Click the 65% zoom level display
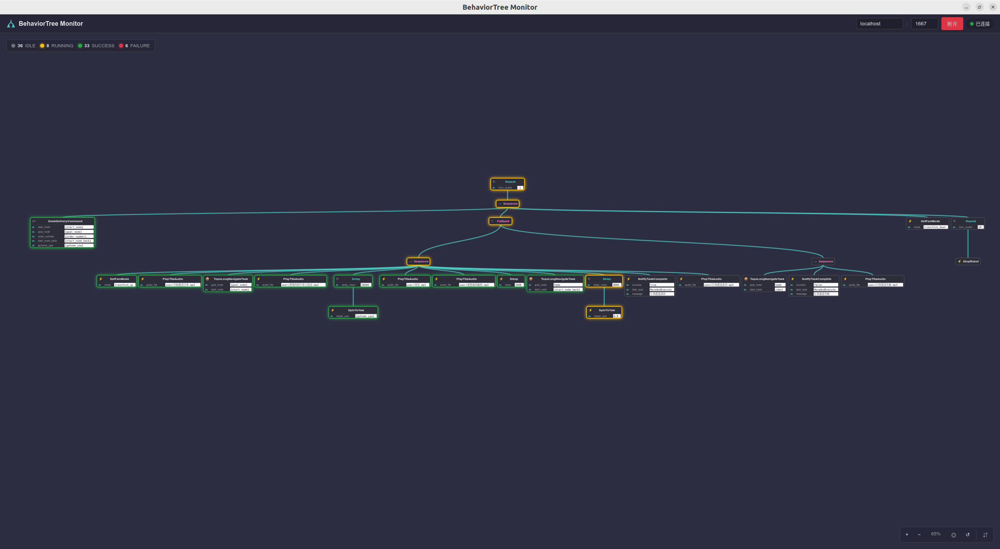 [936, 534]
